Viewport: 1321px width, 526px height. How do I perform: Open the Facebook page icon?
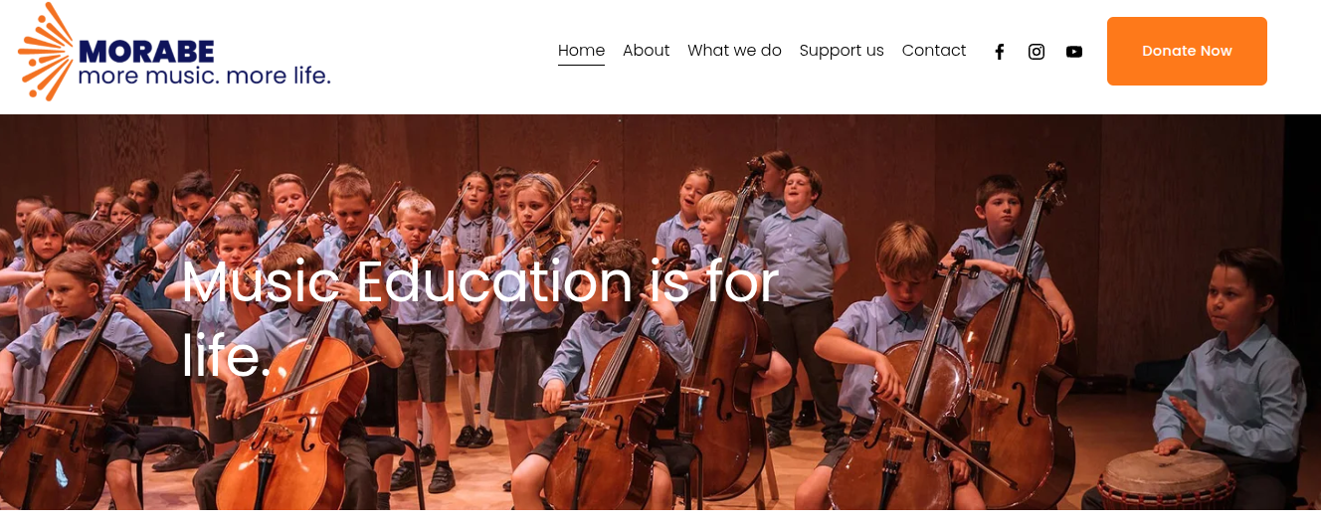coord(1000,52)
